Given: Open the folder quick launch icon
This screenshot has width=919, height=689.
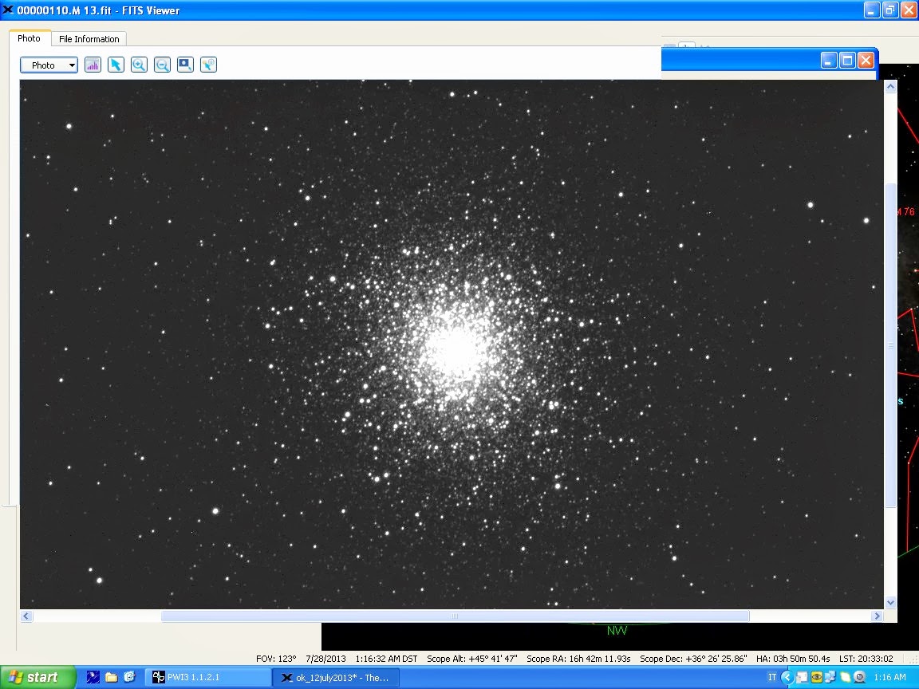Looking at the screenshot, I should click(112, 677).
